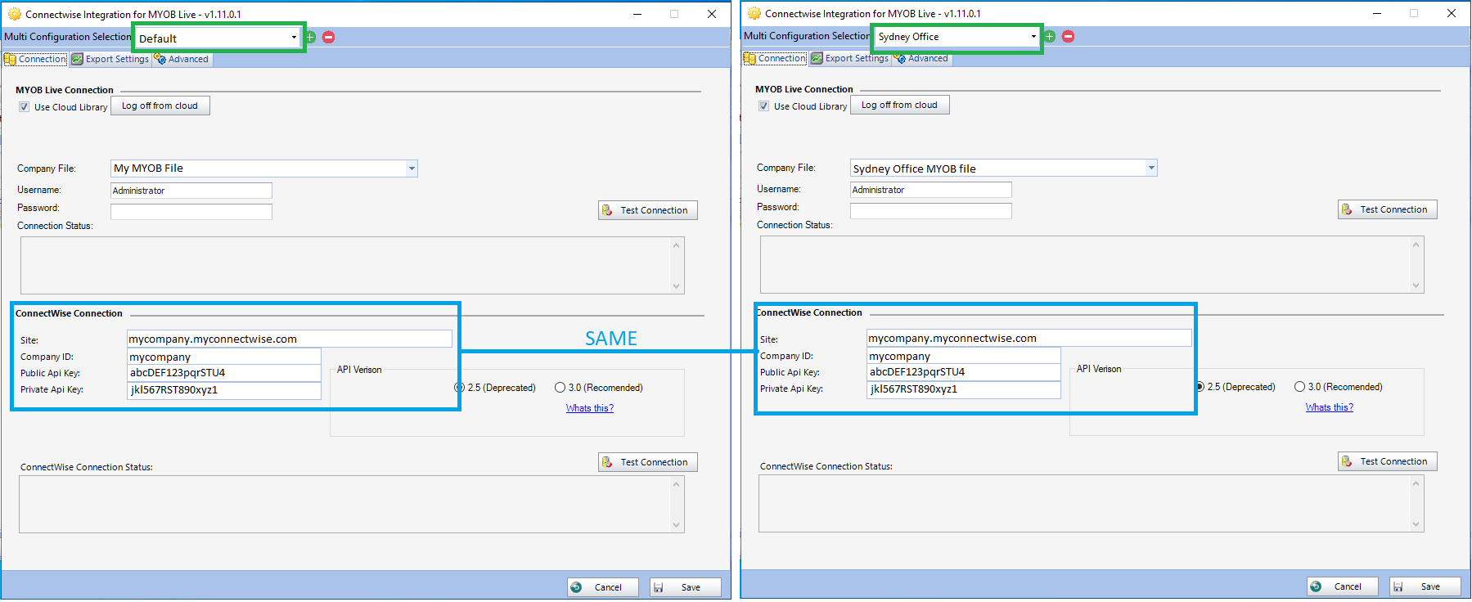The height and width of the screenshot is (602, 1472).
Task: Test the ConnectWise connection in left window
Action: coord(648,462)
